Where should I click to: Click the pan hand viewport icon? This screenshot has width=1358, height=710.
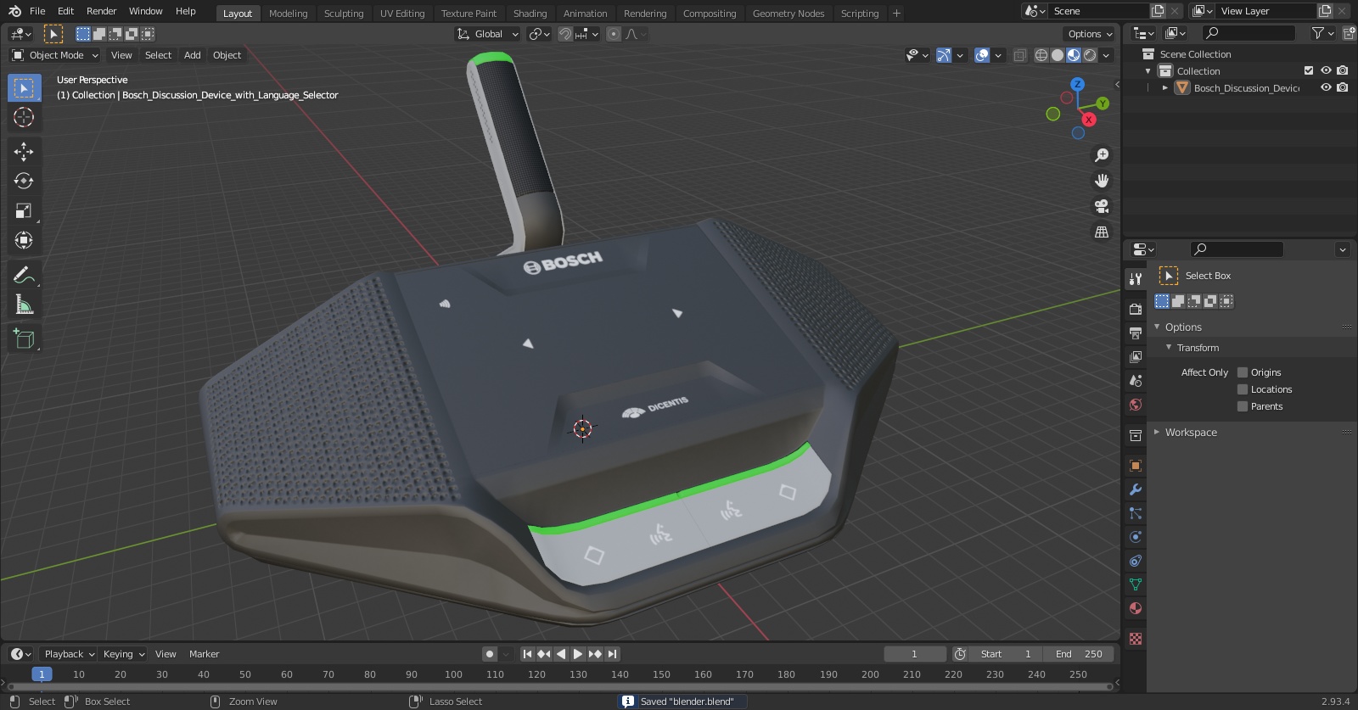tap(1102, 181)
